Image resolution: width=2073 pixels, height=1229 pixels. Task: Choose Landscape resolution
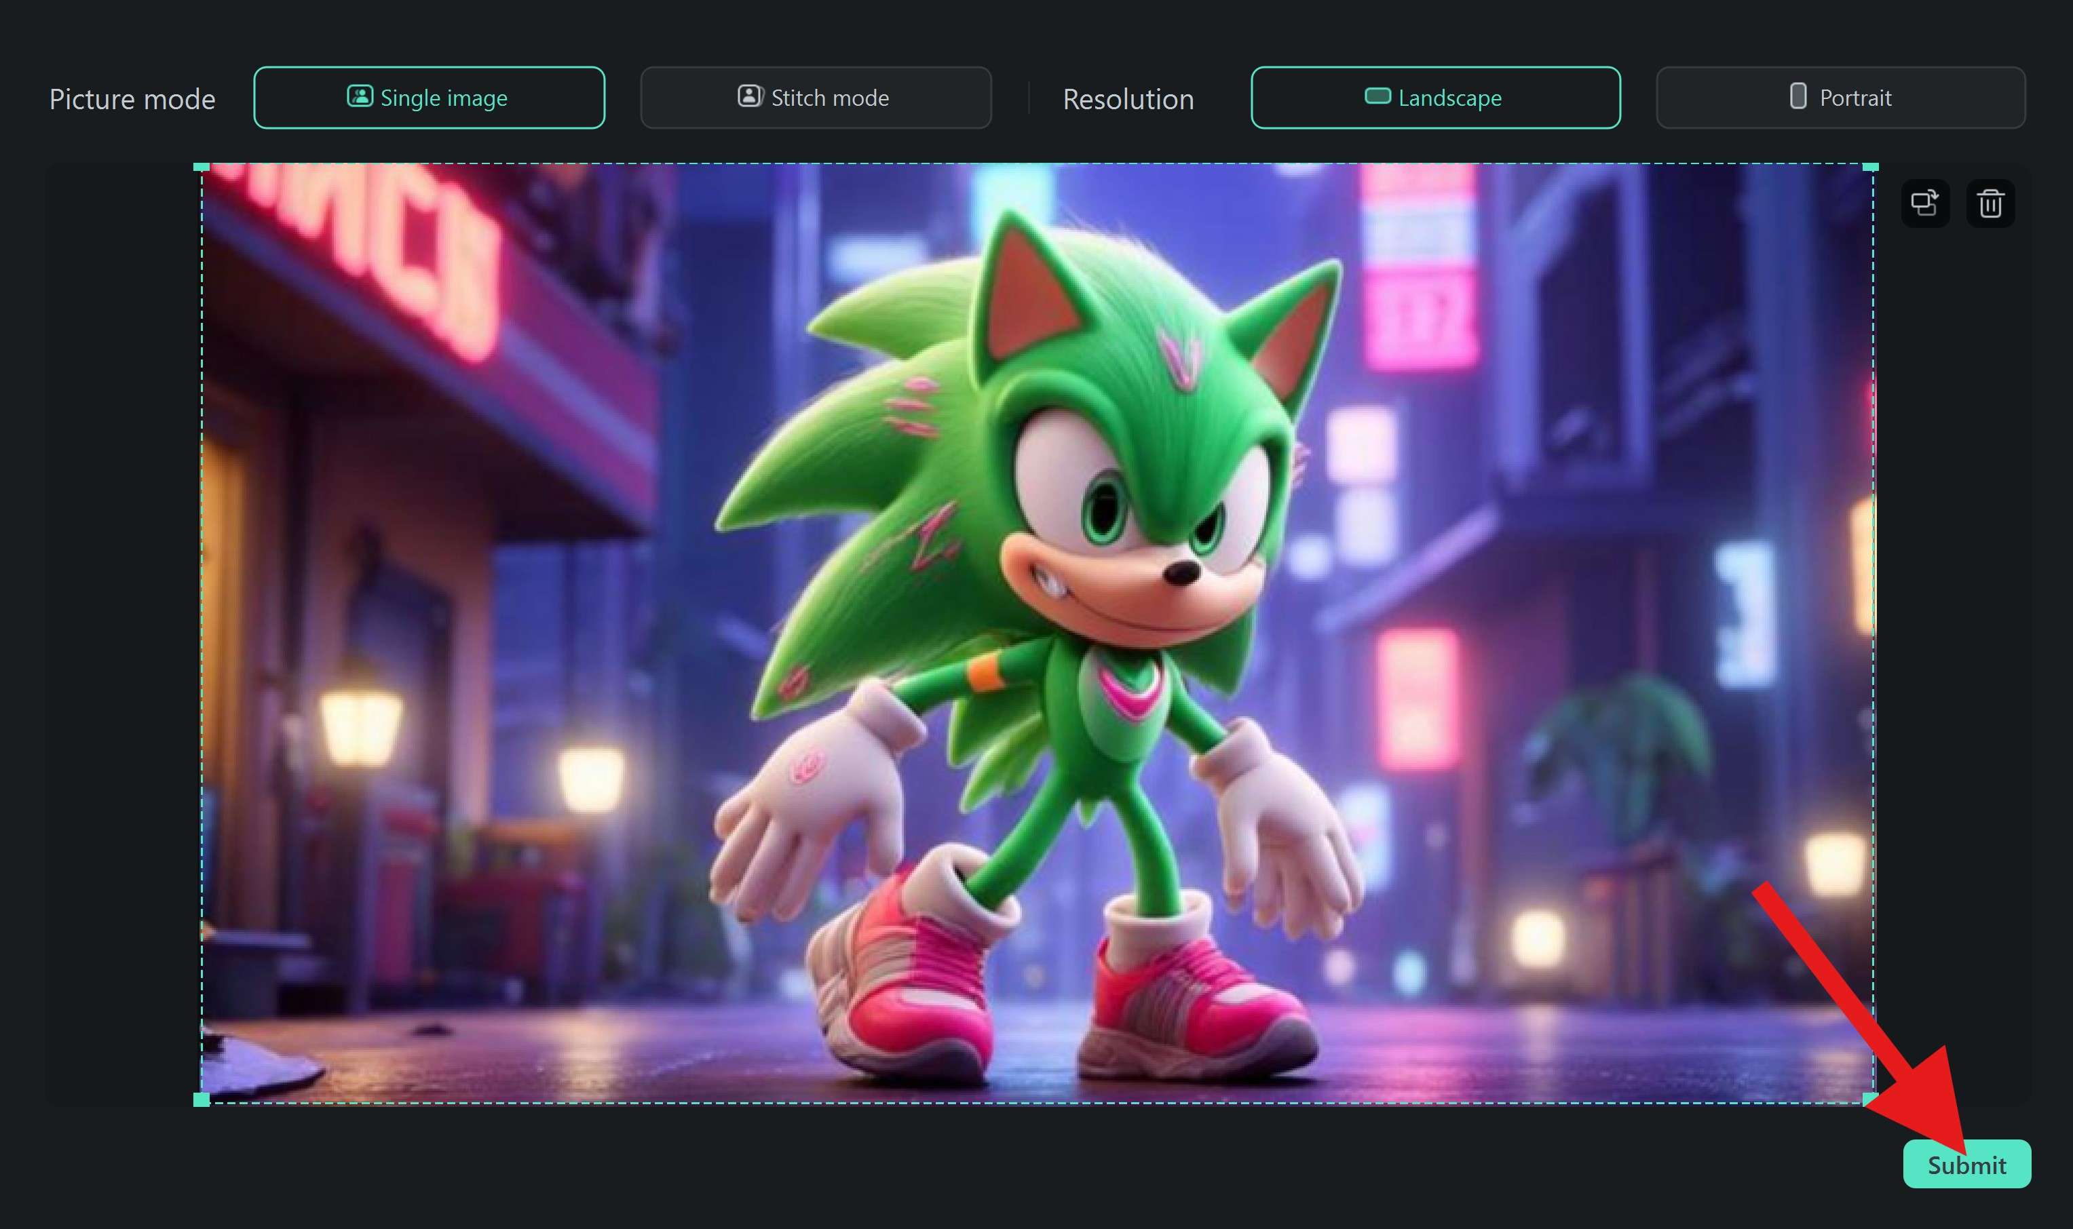1435,98
